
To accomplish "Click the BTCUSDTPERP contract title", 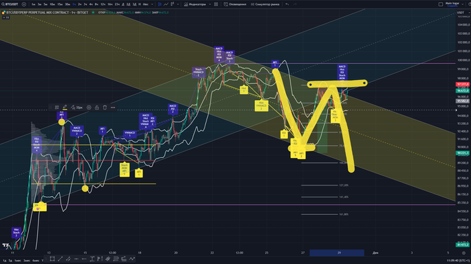I will 47,13.
